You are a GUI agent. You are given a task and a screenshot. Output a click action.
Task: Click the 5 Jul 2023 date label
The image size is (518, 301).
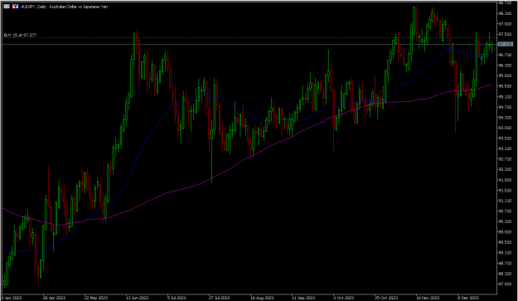pos(177,298)
